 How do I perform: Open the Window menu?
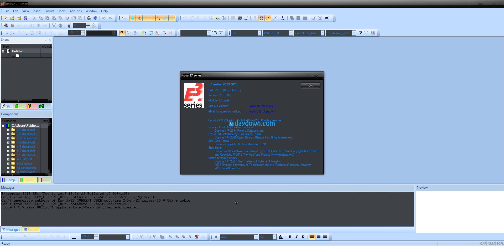(91, 11)
